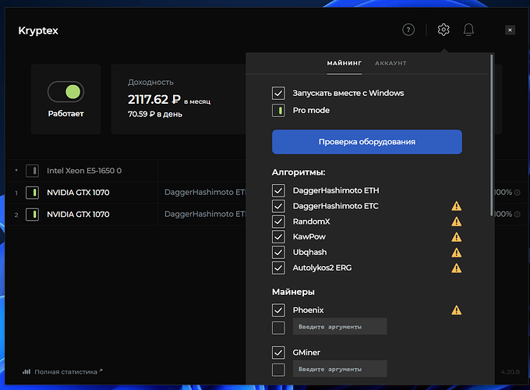530x390 pixels.
Task: Open the notifications bell icon
Action: point(468,30)
